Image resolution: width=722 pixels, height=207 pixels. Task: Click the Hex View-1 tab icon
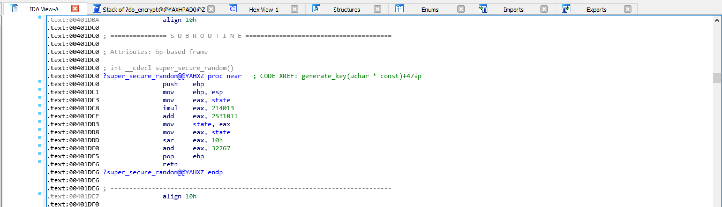click(x=233, y=9)
